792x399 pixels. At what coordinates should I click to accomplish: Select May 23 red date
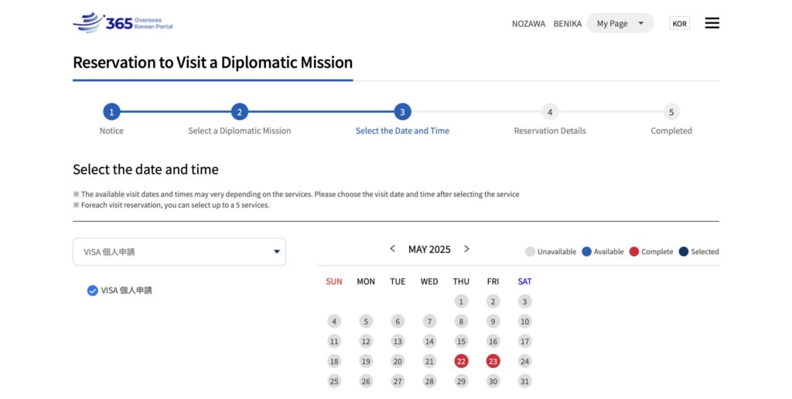[493, 361]
